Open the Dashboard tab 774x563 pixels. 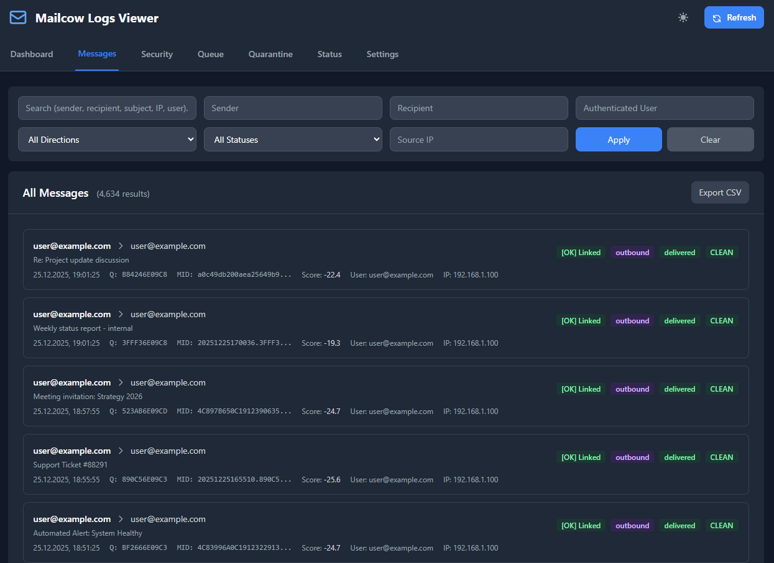pyautogui.click(x=32, y=54)
